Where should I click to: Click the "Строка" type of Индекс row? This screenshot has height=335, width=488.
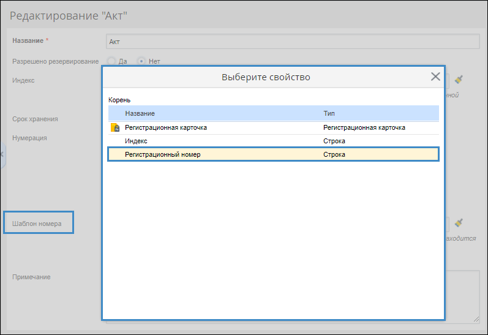click(x=334, y=141)
